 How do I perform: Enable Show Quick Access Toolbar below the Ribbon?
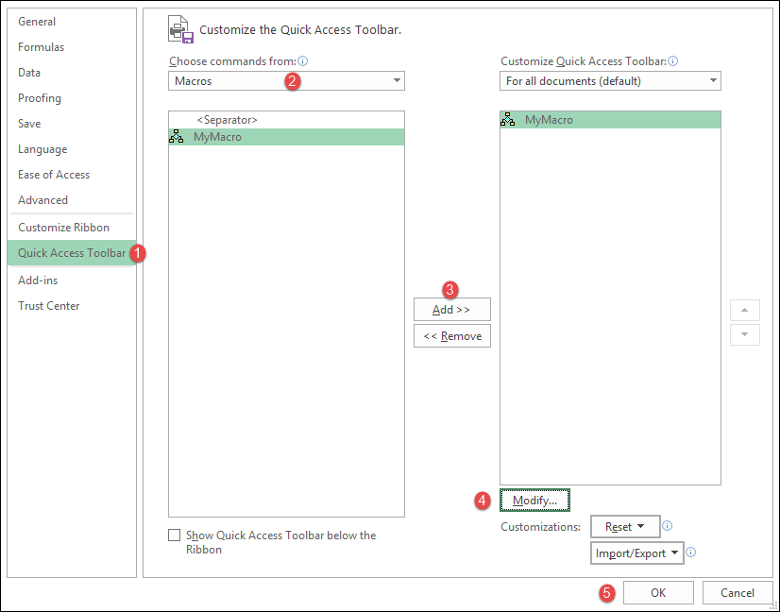click(174, 535)
